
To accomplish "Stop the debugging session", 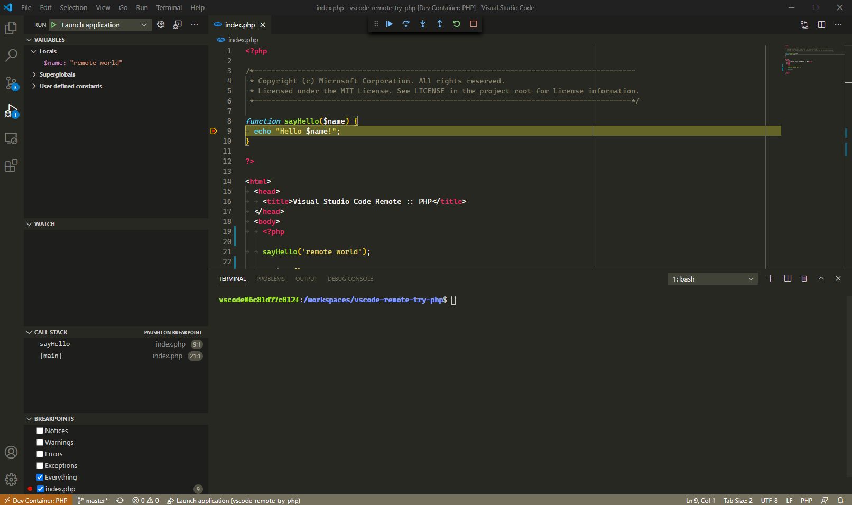I will (x=474, y=24).
